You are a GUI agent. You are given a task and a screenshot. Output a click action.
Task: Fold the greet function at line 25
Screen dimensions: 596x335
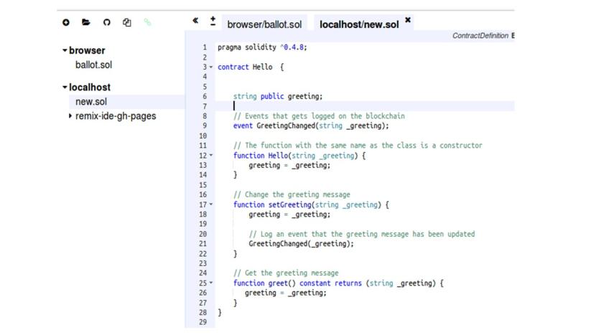pos(211,283)
